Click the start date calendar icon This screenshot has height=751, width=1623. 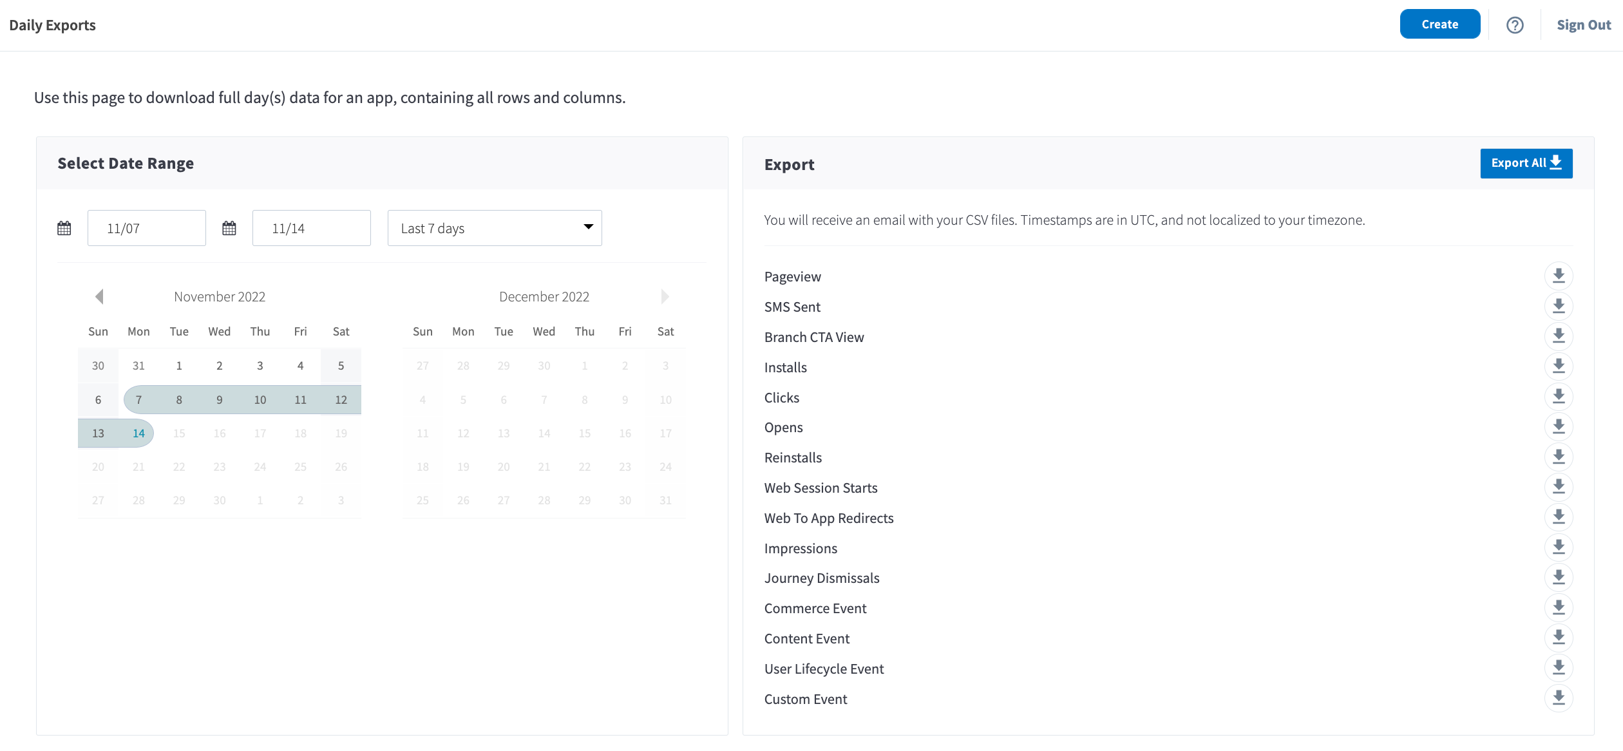point(64,229)
